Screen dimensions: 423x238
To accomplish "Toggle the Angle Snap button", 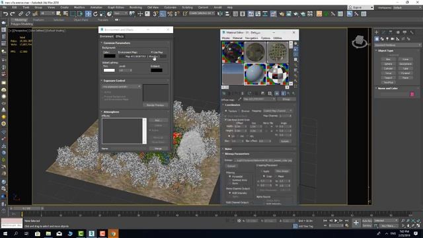I will [x=163, y=14].
